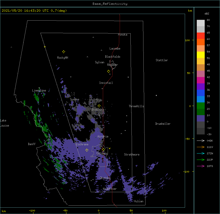The image size is (220, 214).
Task: Click the Innisfail city label
Action: tap(106, 83)
